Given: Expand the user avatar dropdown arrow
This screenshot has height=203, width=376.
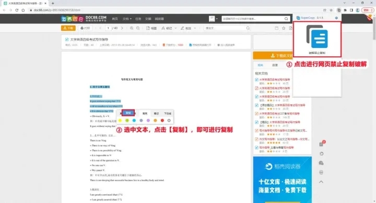Looking at the screenshot, I should click(217, 19).
